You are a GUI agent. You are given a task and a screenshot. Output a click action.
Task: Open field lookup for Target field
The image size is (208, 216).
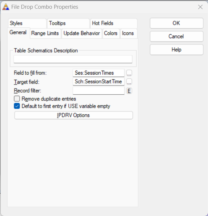[x=129, y=82]
